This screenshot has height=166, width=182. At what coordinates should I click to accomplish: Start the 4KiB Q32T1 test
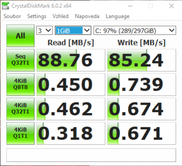(x=20, y=109)
